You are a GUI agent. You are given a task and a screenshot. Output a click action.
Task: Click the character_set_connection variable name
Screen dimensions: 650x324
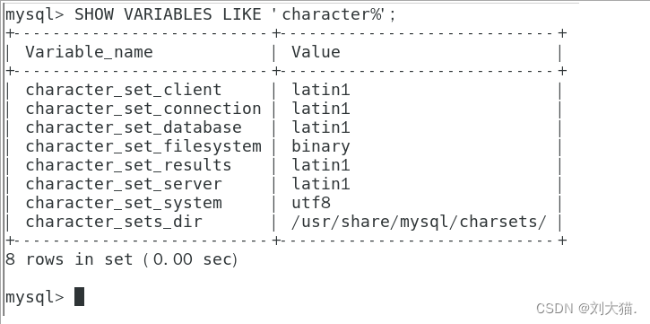tap(143, 109)
